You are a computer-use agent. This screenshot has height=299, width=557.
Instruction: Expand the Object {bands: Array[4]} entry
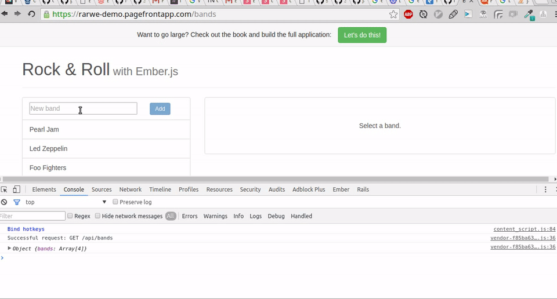[9, 248]
